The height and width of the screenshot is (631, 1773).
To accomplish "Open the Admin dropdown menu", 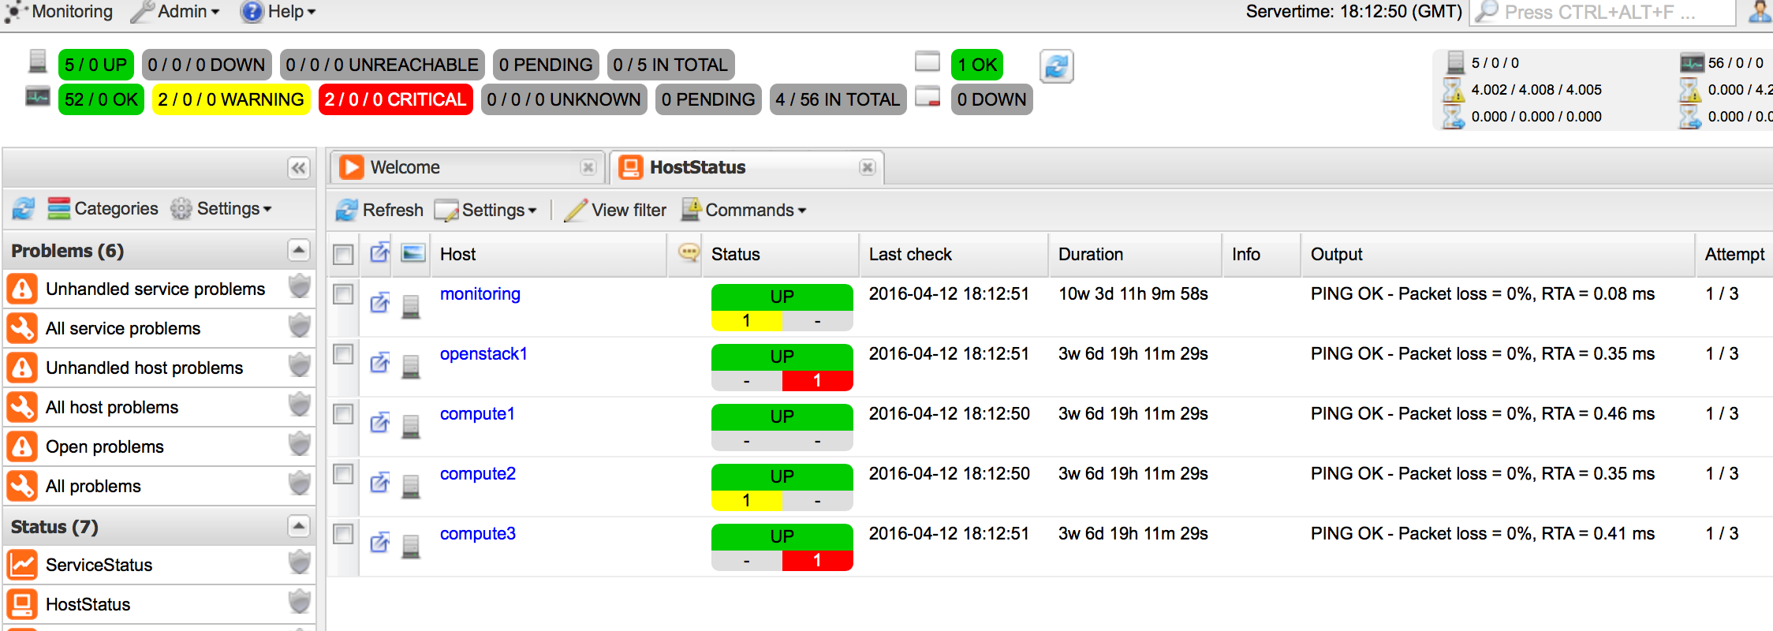I will point(175,12).
